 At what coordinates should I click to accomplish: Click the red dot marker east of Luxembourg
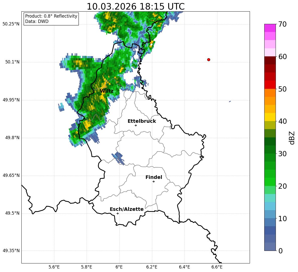209,60
